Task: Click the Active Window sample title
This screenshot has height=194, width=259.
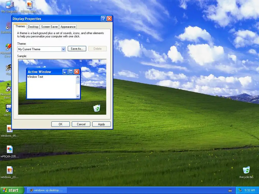Action: pos(39,72)
